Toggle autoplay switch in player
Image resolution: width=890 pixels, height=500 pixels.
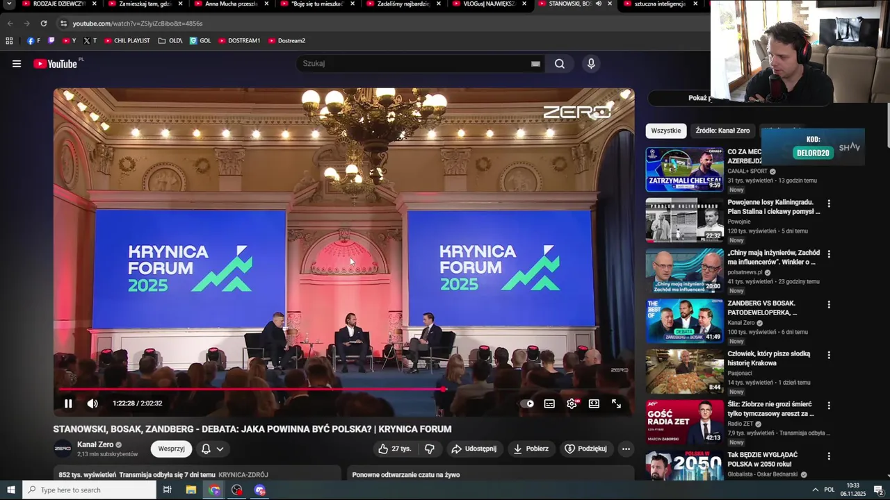528,403
